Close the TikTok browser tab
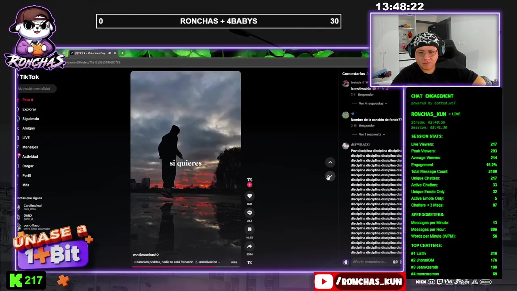Image resolution: width=517 pixels, height=291 pixels. tap(115, 53)
